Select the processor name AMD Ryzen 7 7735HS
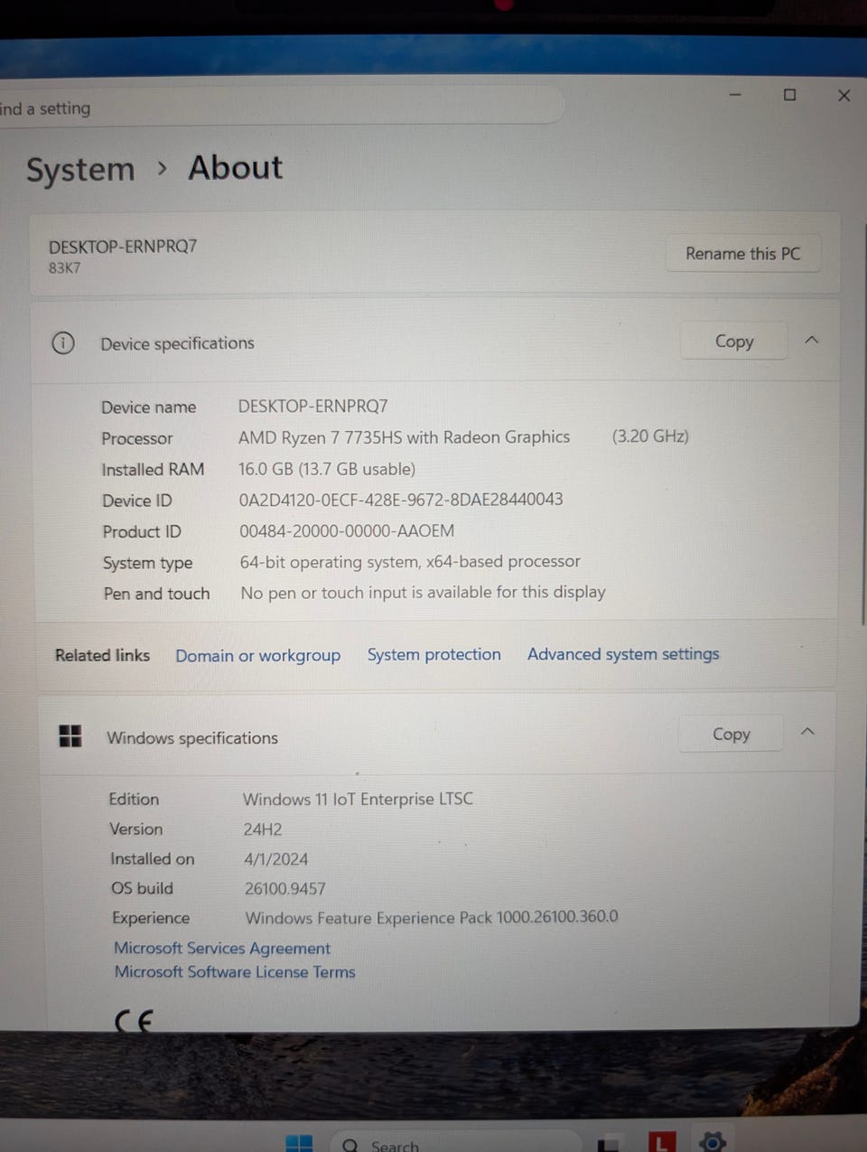Screen dimensions: 867x1152 point(405,437)
